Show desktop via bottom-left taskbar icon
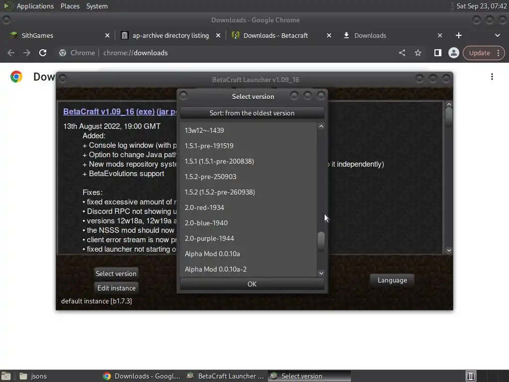 tap(6, 376)
